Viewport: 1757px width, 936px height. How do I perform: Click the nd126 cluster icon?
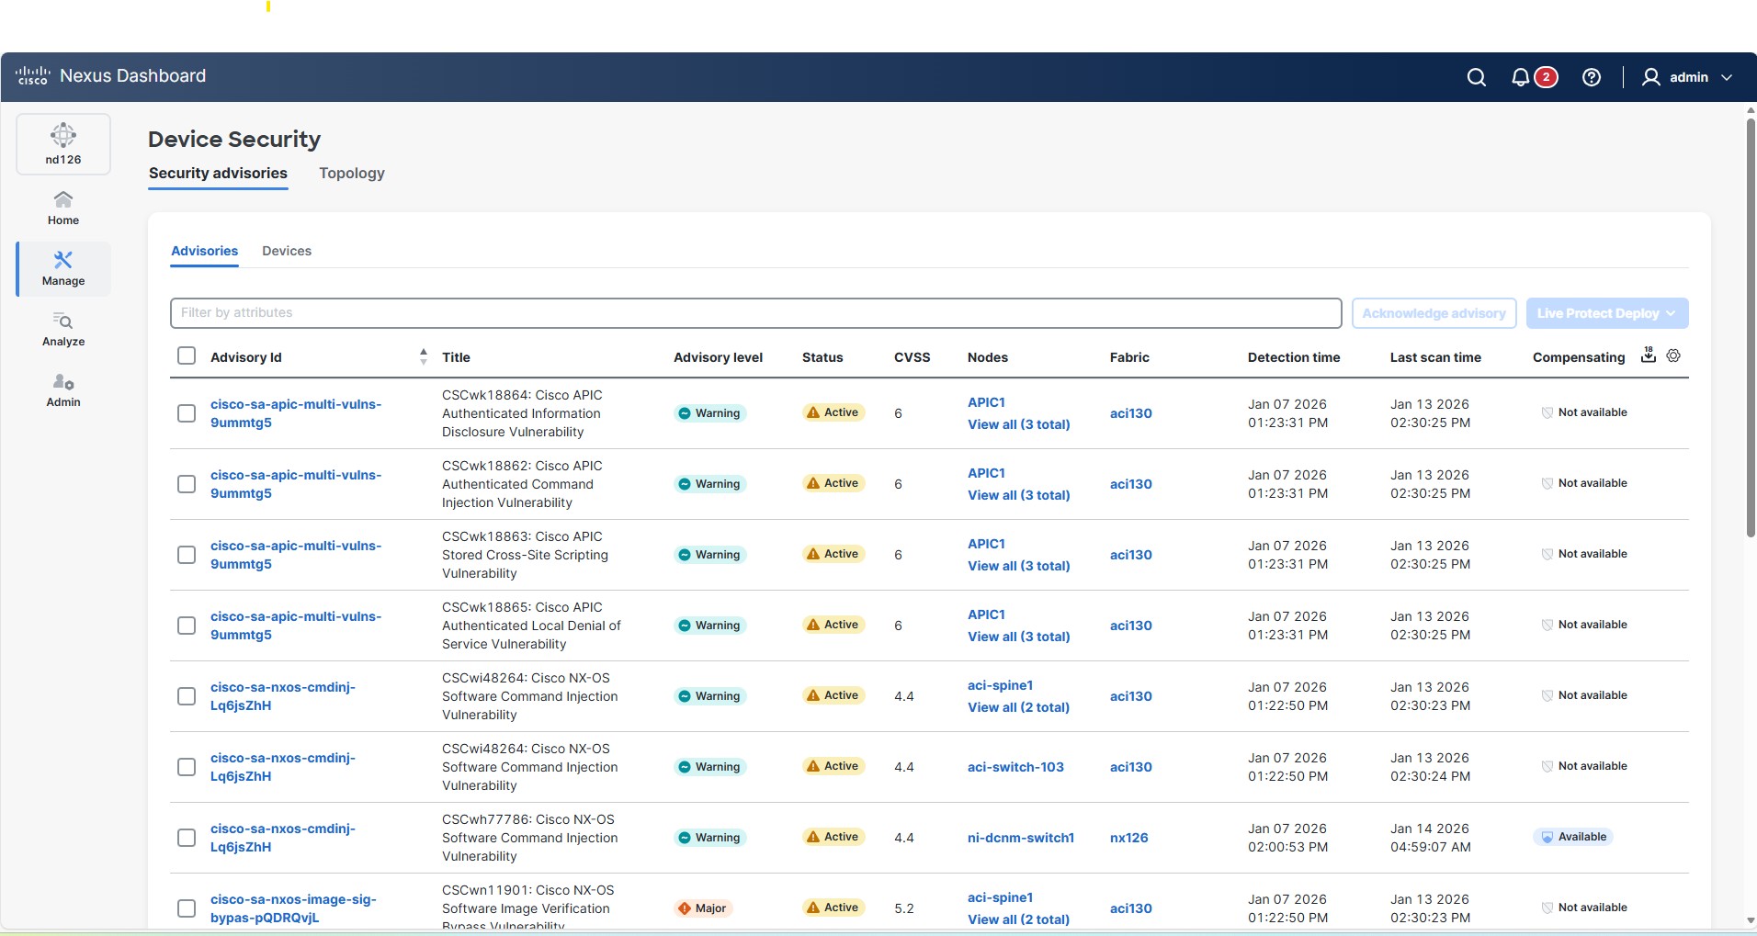pyautogui.click(x=62, y=142)
